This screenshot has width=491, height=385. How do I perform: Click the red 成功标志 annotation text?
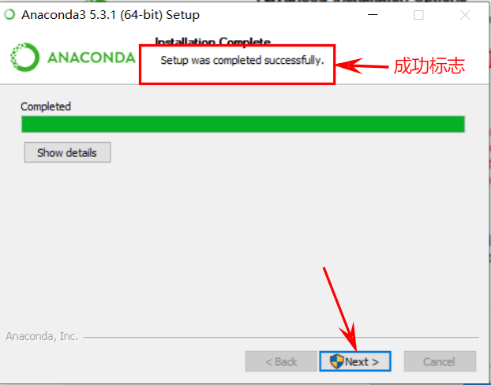click(429, 65)
